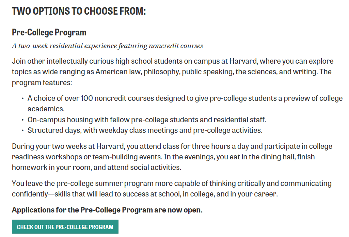
Task: Click the 'confidently—skills that will lead' line
Action: click(x=145, y=194)
